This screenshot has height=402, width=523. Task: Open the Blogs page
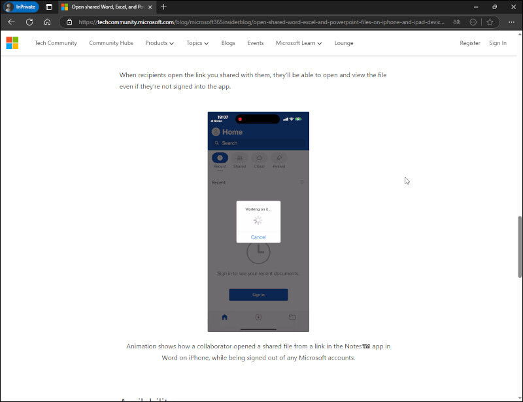[x=228, y=43]
